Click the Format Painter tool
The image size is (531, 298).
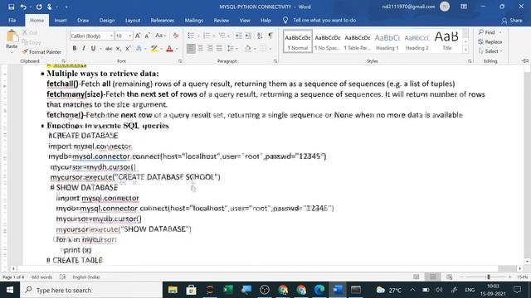click(x=41, y=51)
